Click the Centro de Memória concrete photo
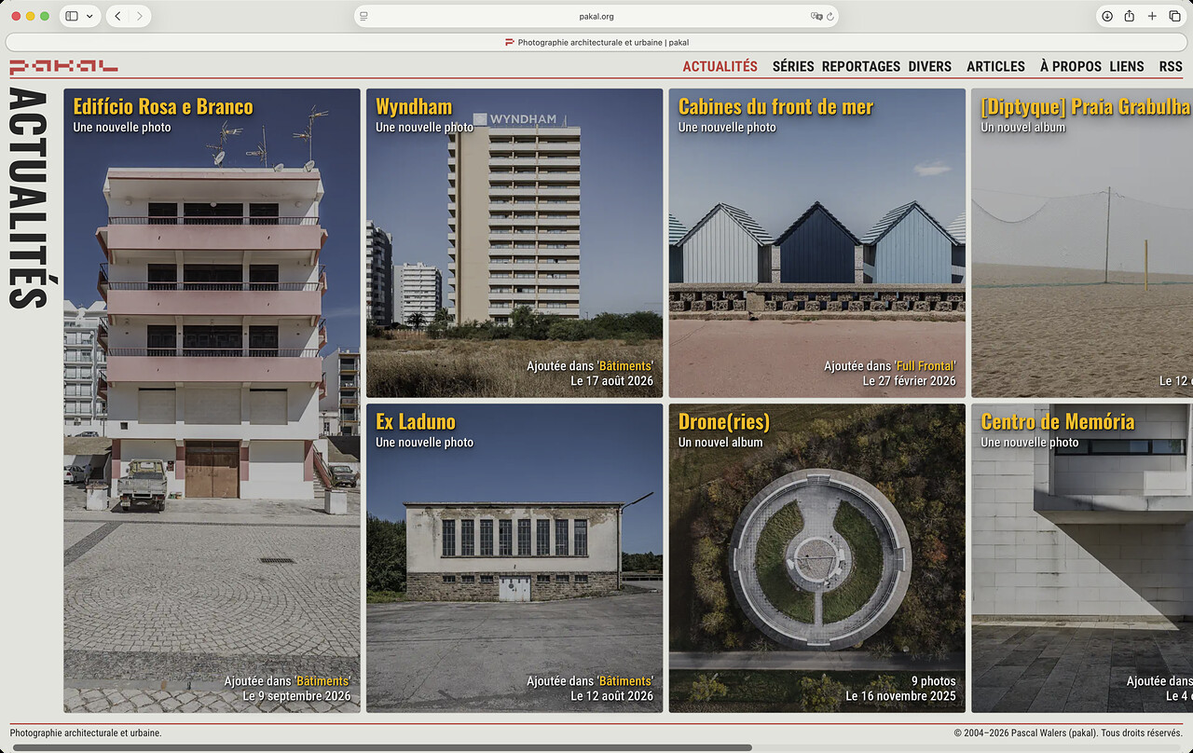This screenshot has width=1193, height=753. point(1082,558)
